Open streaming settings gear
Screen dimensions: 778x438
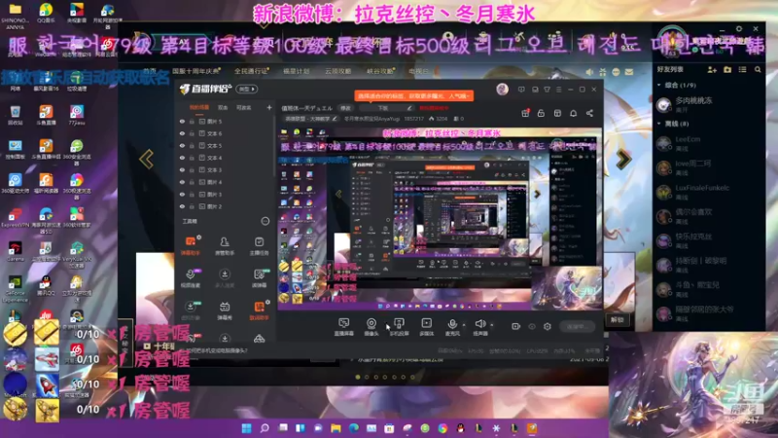click(x=548, y=326)
